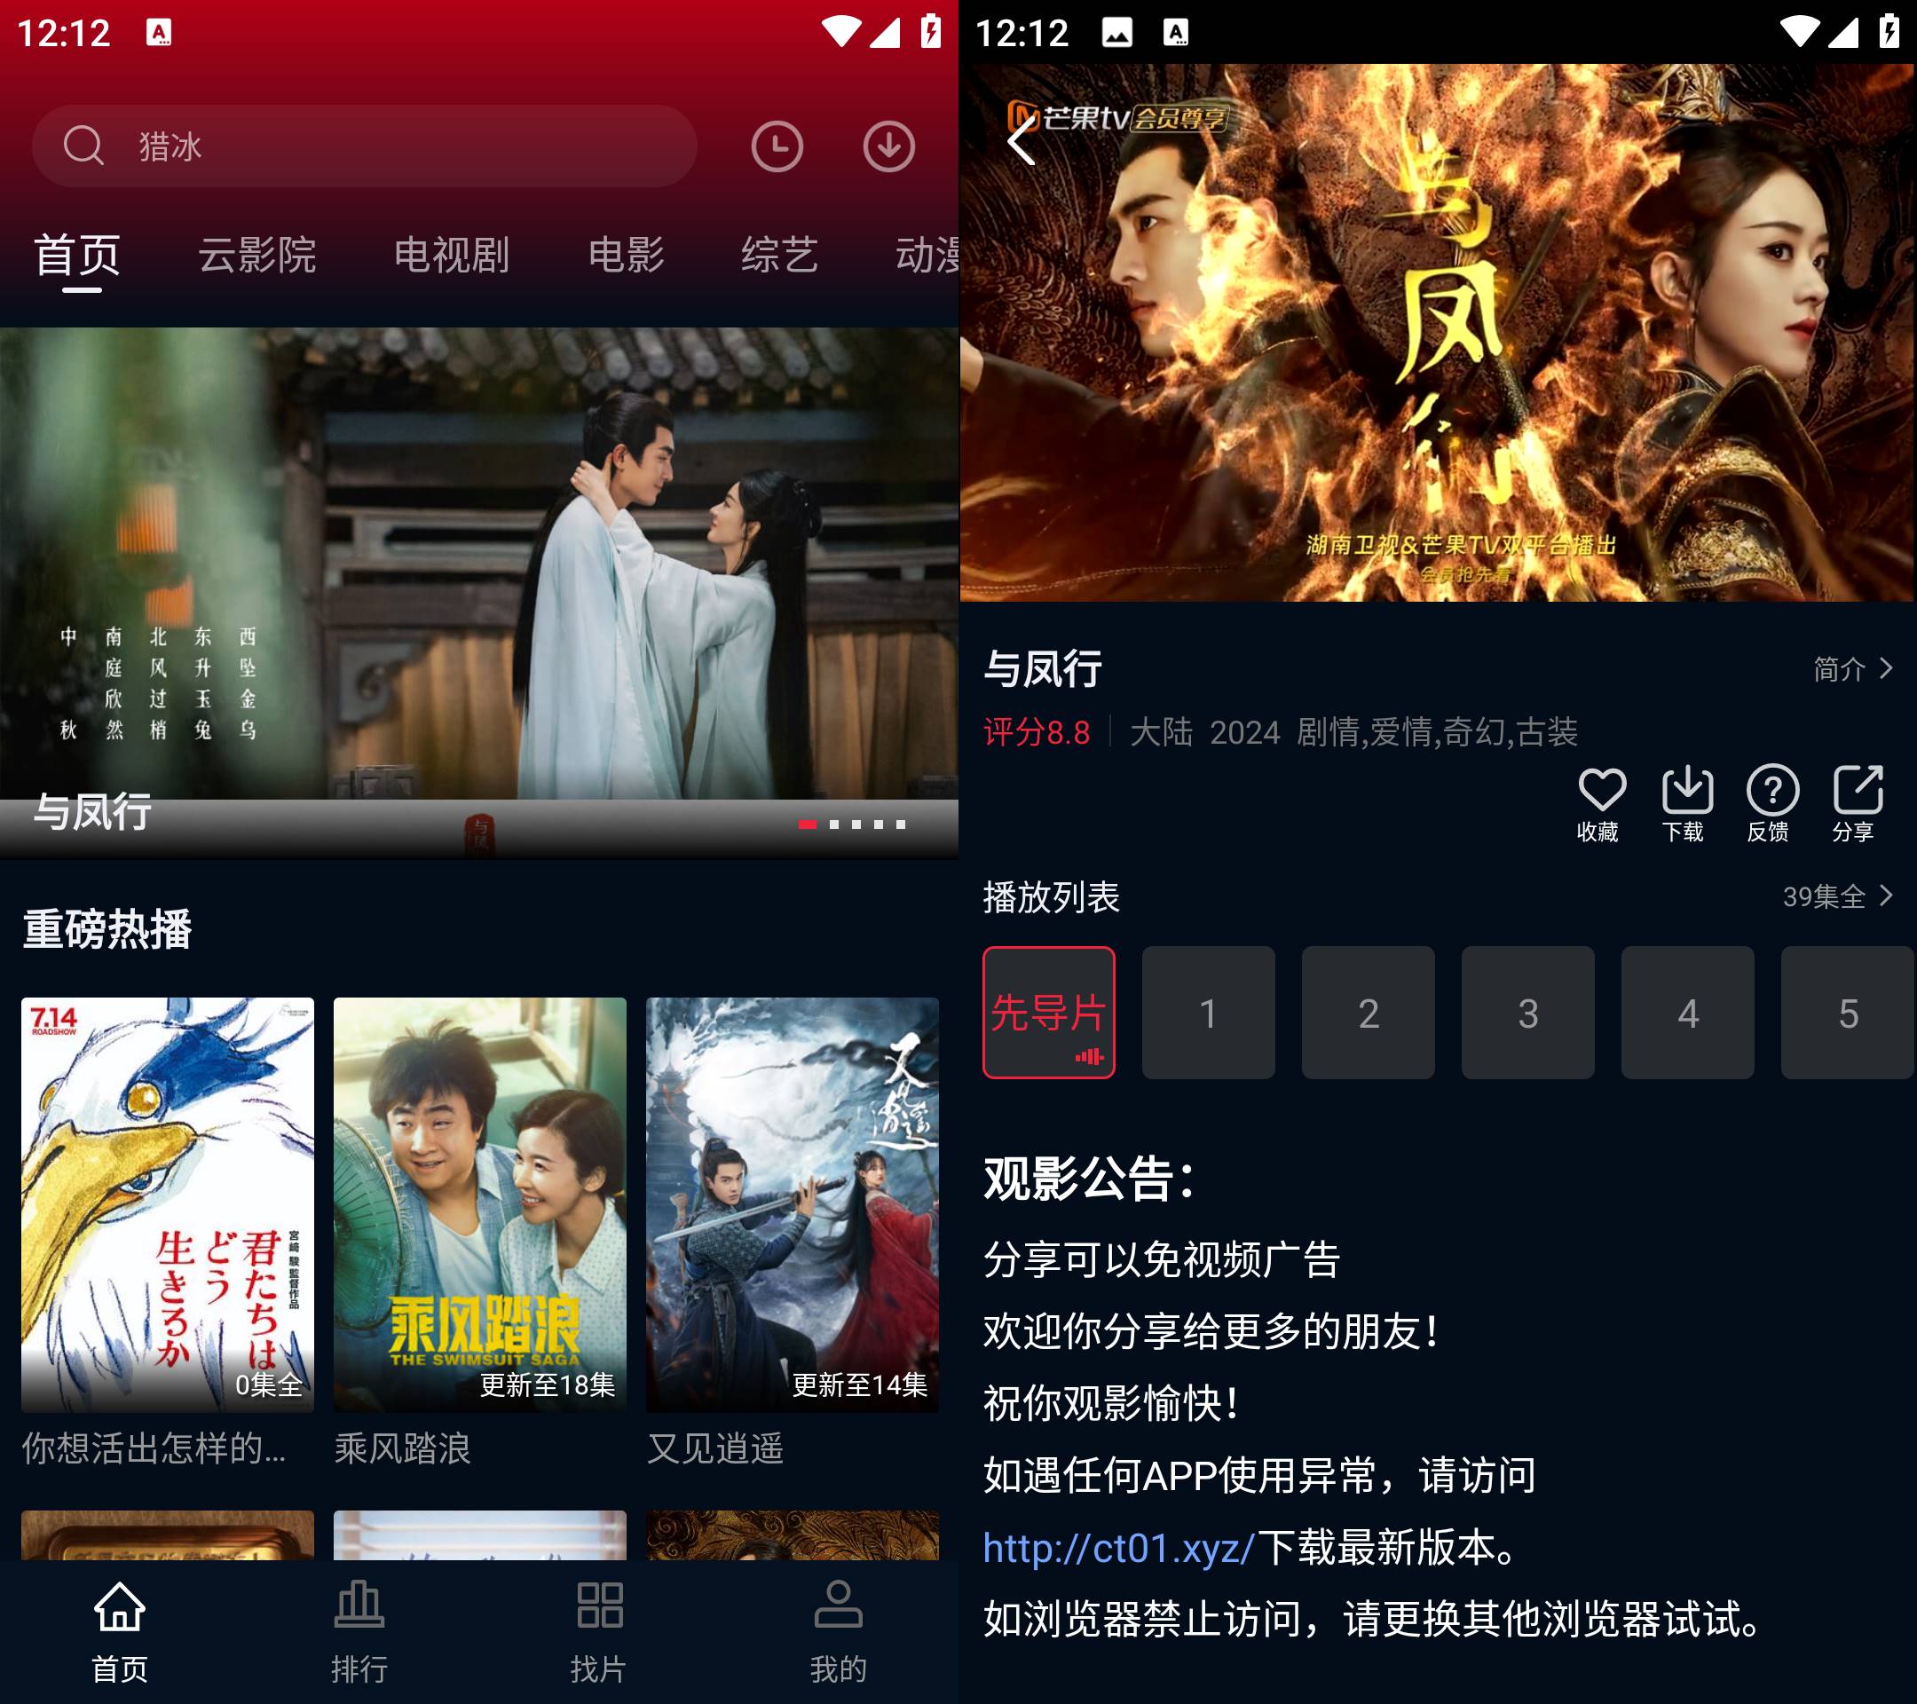Toggle 先导片 (preview) episode button
Viewport: 1917px width, 1704px height.
click(1051, 1014)
